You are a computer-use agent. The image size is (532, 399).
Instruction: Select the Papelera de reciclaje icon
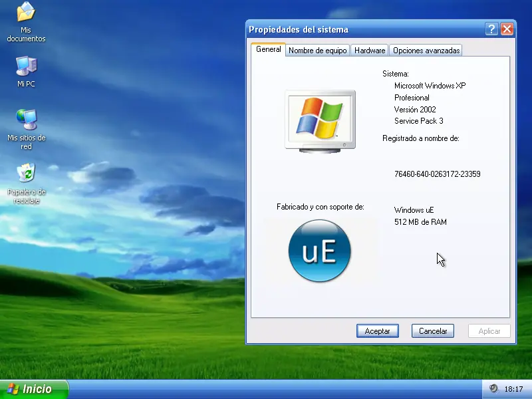[x=26, y=184]
